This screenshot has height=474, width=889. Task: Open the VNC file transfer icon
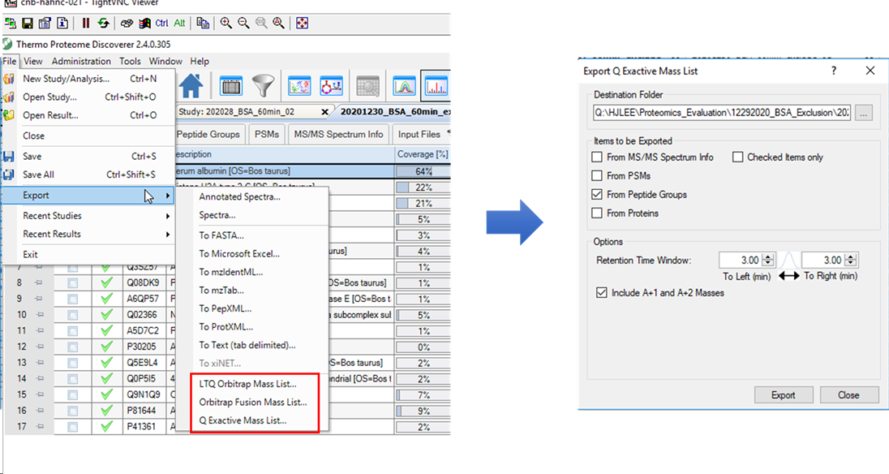(203, 24)
